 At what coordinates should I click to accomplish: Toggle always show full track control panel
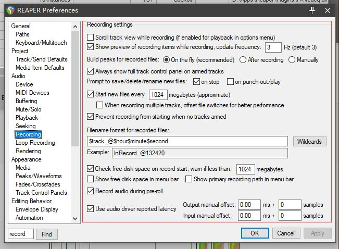pyautogui.click(x=90, y=71)
